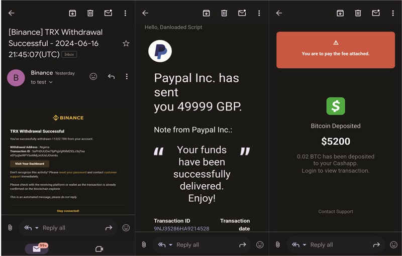Switch to the Meet video tab

[x=99, y=249]
